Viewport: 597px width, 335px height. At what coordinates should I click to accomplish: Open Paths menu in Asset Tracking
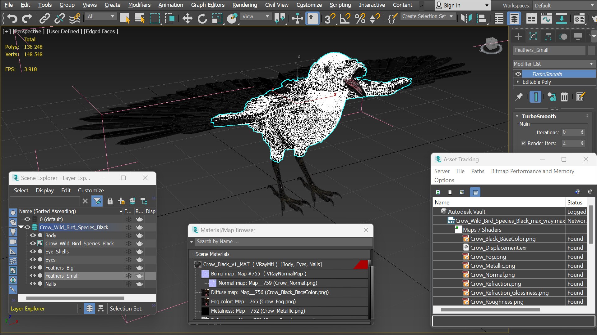click(x=478, y=171)
